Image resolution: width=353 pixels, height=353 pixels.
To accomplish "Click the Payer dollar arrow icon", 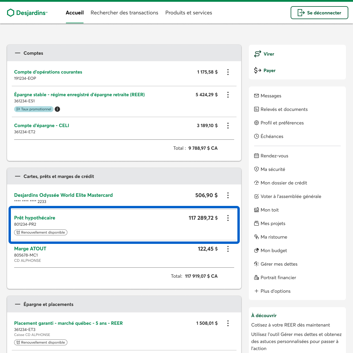I will pos(257,70).
